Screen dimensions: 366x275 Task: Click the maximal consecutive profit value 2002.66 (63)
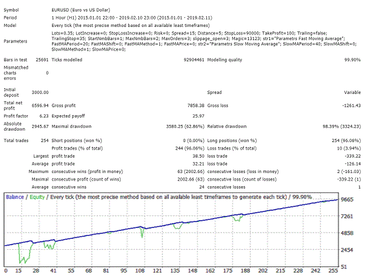tap(190, 179)
